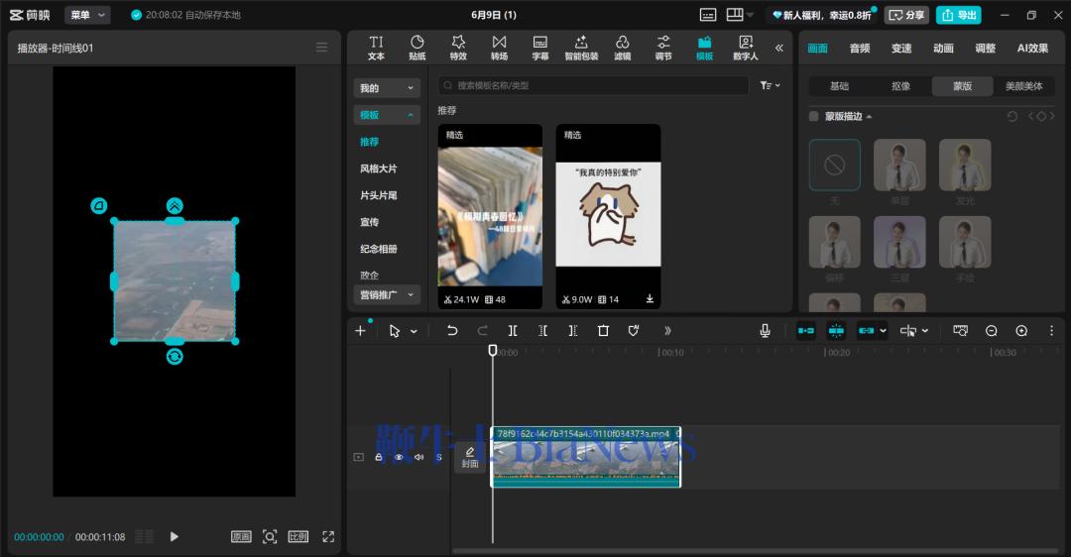Play the preview video
Viewport: 1071px width, 557px height.
(175, 536)
